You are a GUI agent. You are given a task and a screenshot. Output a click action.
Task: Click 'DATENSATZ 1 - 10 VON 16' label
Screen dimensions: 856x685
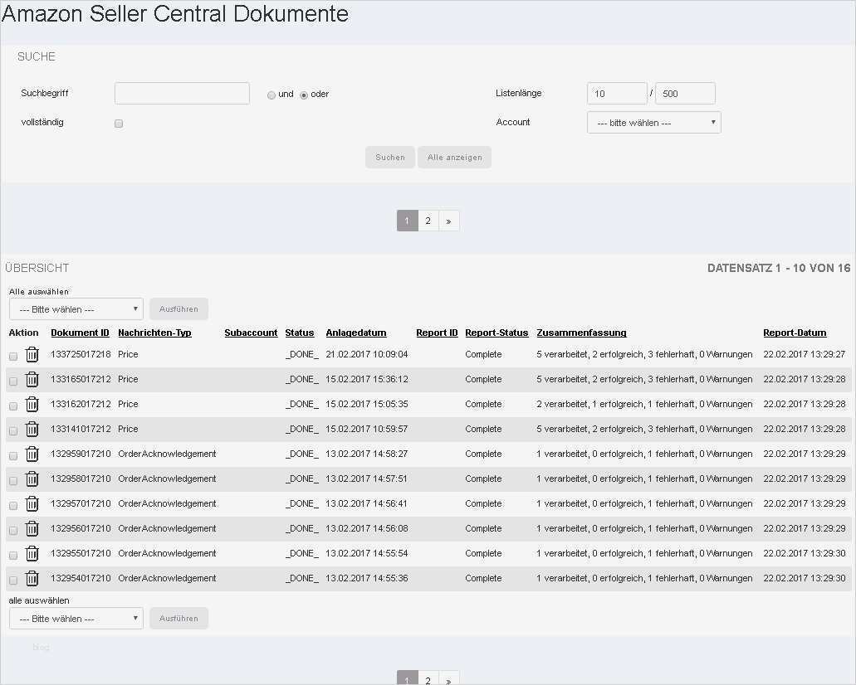779,269
